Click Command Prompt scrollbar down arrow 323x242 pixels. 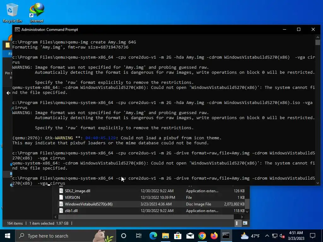tap(318, 183)
